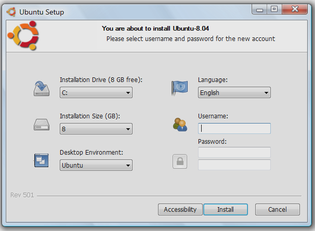Click the 'Rev 501' revision text
This screenshot has width=315, height=231.
pyautogui.click(x=22, y=195)
